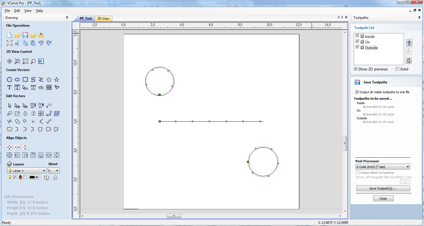This screenshot has width=424, height=226.
Task: Select the Zoom to box tool
Action: pos(17,61)
